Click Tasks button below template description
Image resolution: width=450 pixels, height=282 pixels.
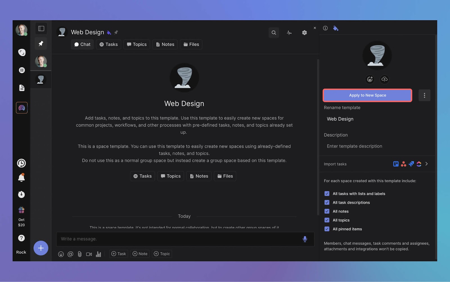143,176
